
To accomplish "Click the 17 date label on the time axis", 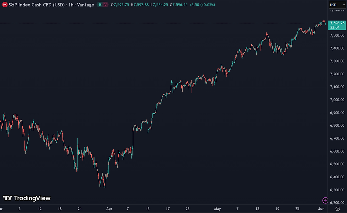I will click(x=168, y=208).
